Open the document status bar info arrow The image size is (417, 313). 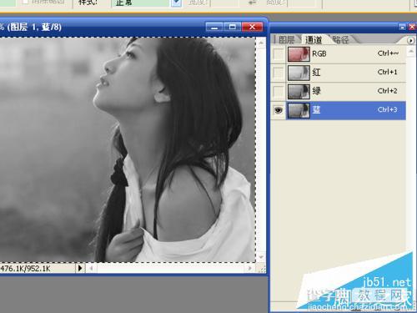pos(80,268)
